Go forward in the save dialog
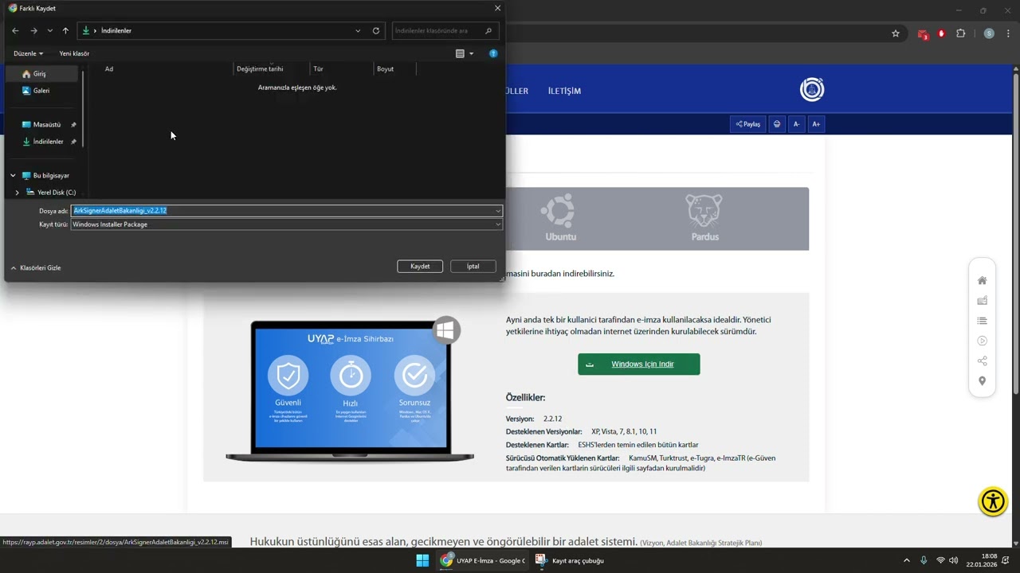Viewport: 1020px width, 573px height. [x=33, y=31]
